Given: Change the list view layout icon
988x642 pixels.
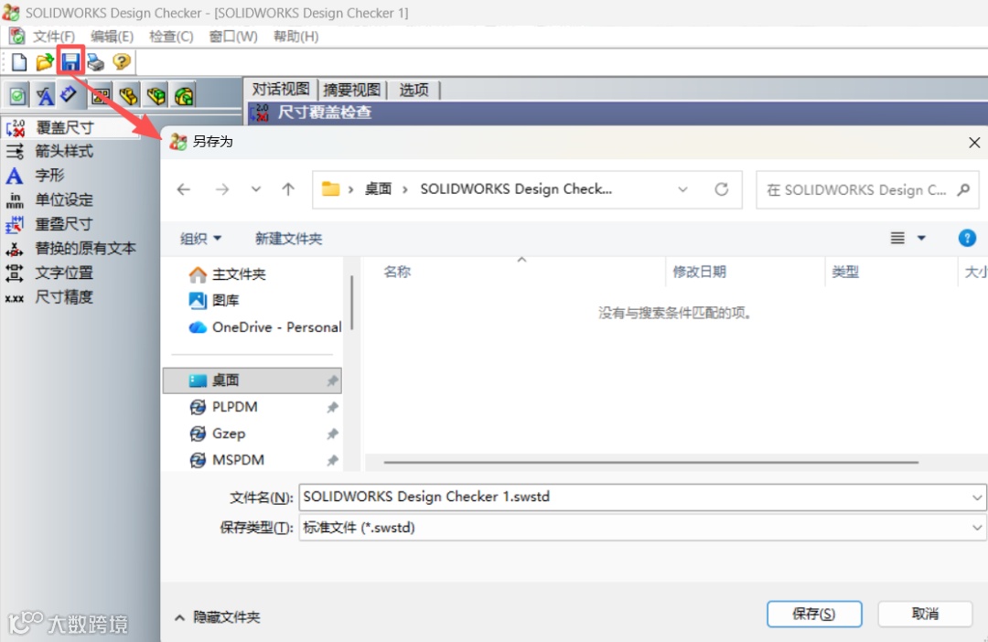Looking at the screenshot, I should pos(897,238).
